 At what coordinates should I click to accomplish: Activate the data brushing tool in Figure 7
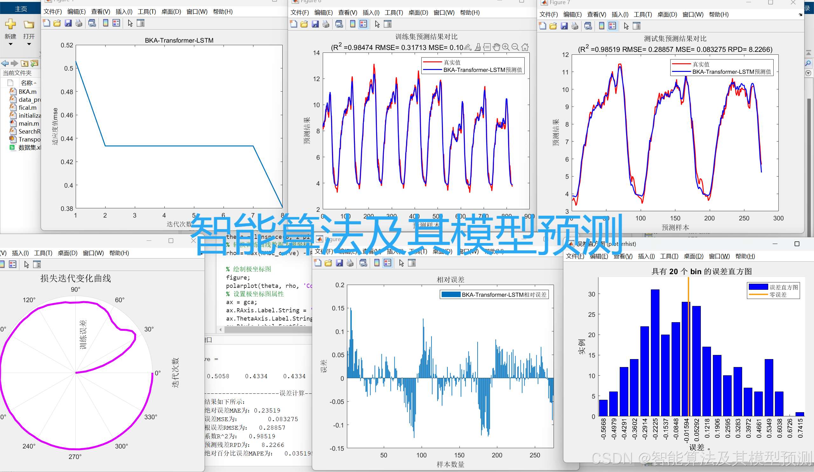click(477, 47)
